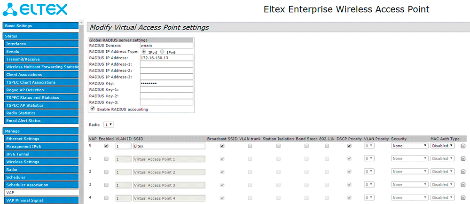Viewport: 470px width, 204px height.
Task: Toggle Enable RADIUS accounting checkbox
Action: [92, 109]
